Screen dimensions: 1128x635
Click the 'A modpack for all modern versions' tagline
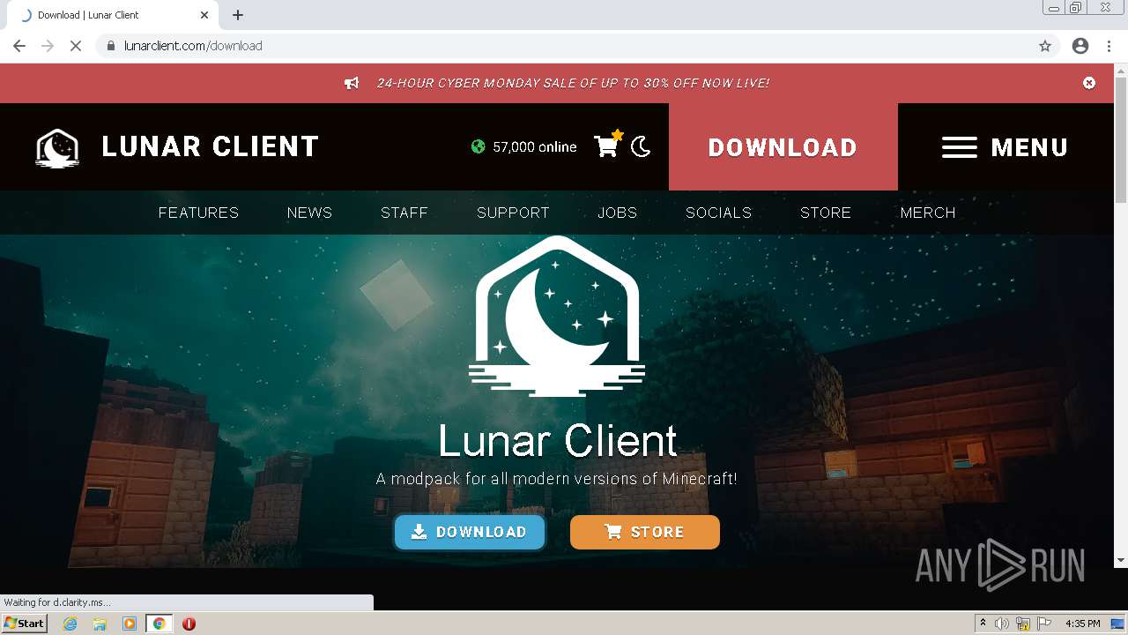pos(556,479)
